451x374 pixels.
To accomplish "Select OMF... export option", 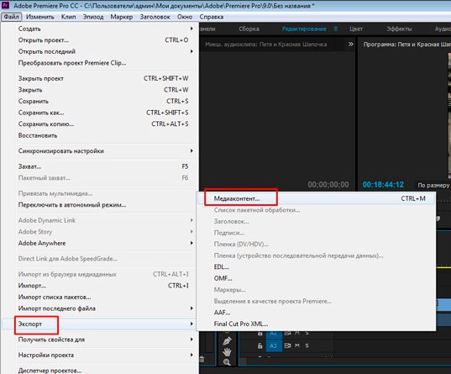I will tap(316, 278).
